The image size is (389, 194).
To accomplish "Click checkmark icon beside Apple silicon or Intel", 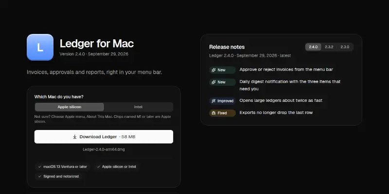I will click(98, 167).
